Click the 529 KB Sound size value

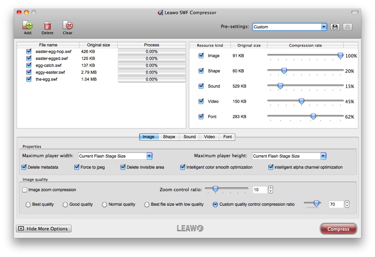point(239,86)
